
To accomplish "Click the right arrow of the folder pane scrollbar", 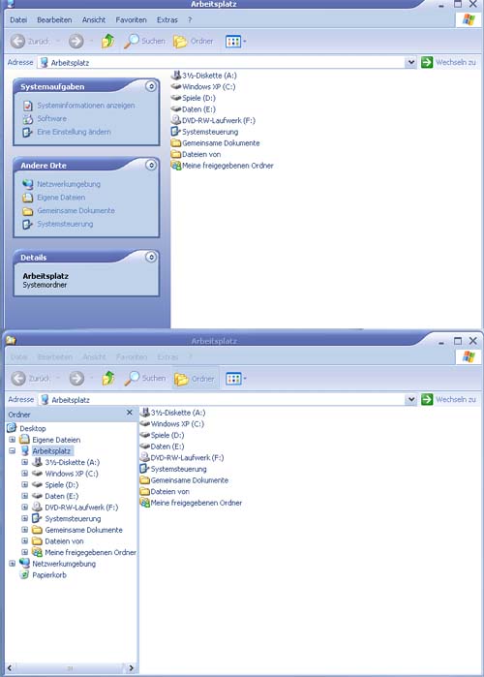I will tap(131, 668).
